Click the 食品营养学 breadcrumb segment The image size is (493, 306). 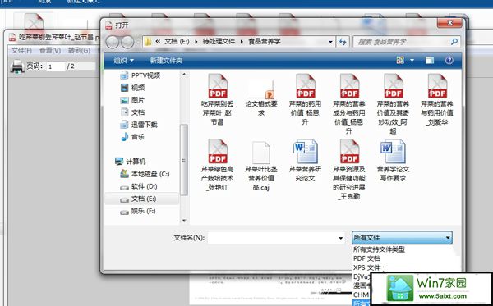click(264, 41)
